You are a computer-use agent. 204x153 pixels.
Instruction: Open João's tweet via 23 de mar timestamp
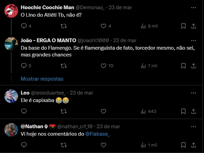pyautogui.click(x=125, y=40)
